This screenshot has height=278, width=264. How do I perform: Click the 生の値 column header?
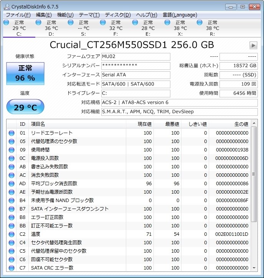click(229, 124)
